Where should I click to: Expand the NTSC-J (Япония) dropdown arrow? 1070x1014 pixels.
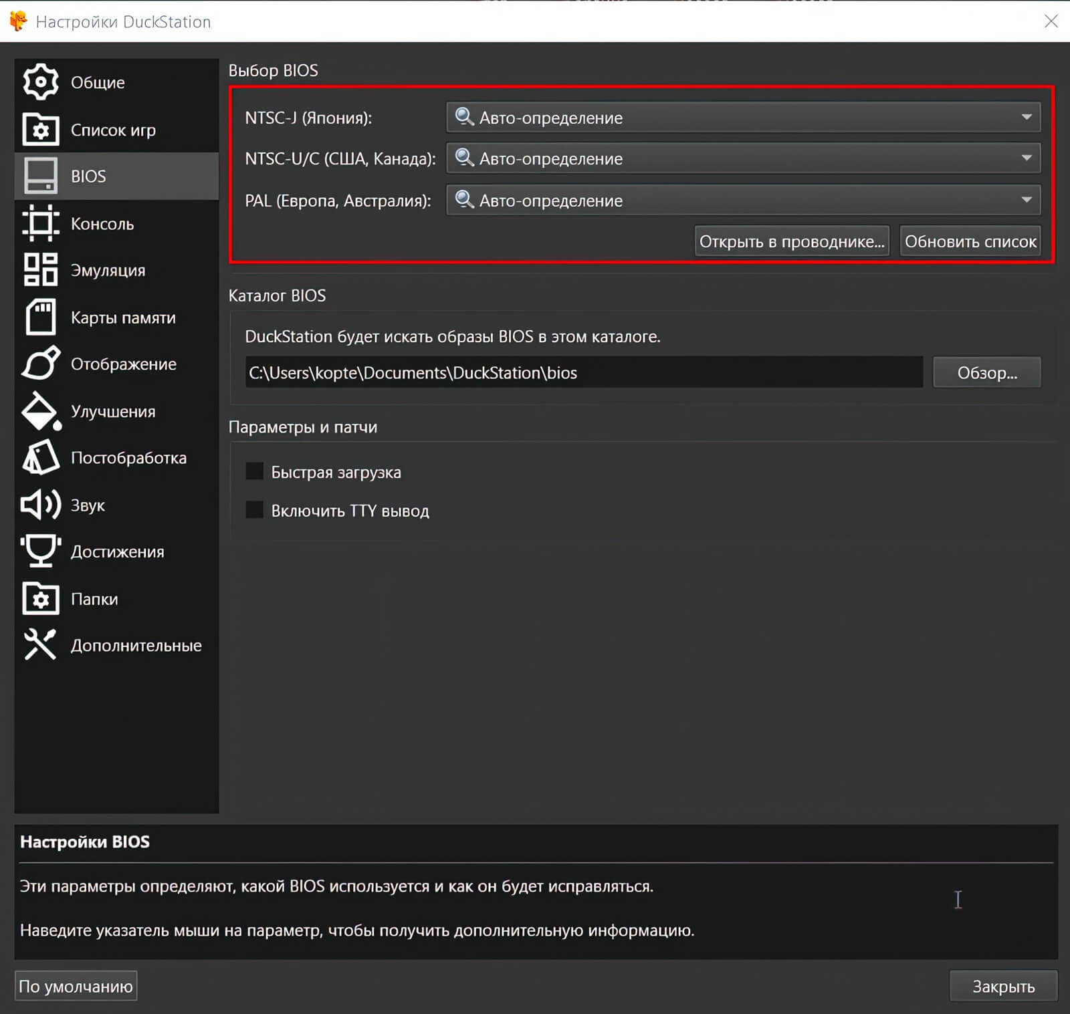1027,117
